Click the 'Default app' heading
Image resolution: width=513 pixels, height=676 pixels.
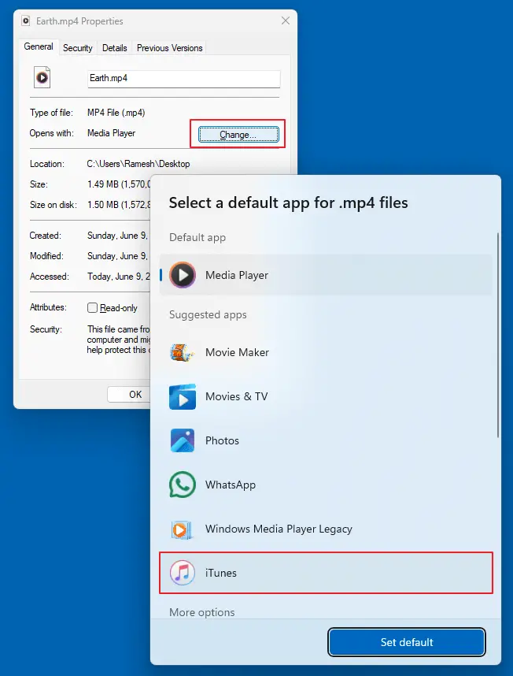(x=197, y=238)
